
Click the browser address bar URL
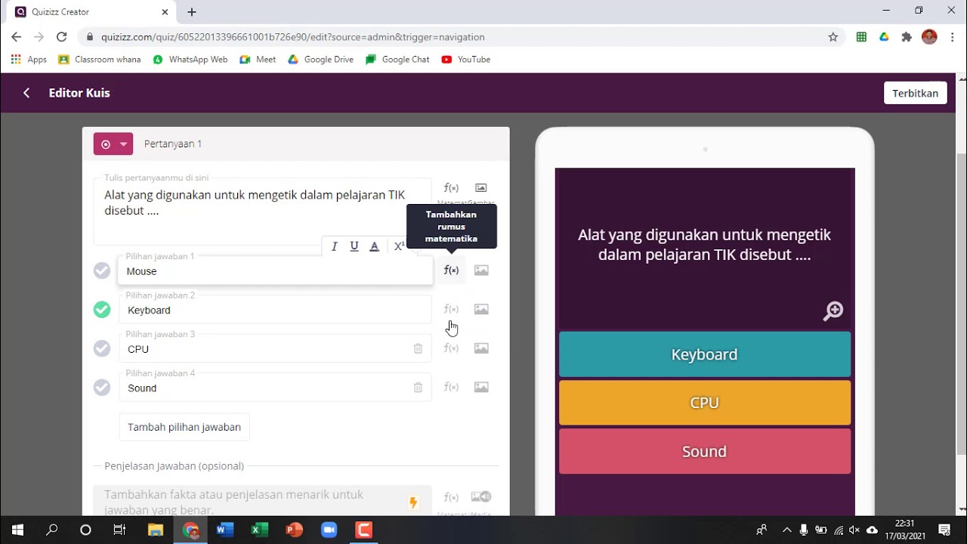(293, 37)
